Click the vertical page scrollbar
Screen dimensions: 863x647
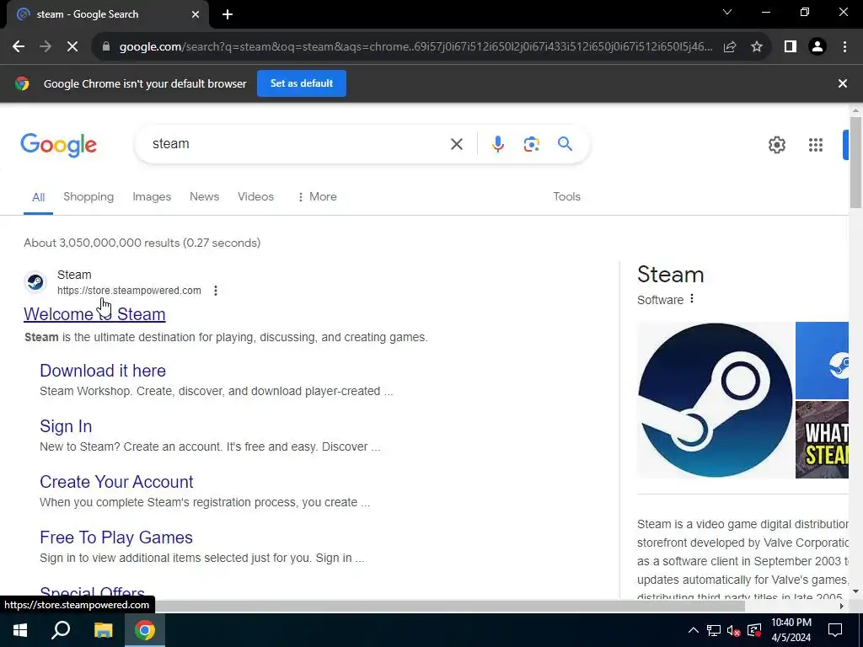[855, 162]
